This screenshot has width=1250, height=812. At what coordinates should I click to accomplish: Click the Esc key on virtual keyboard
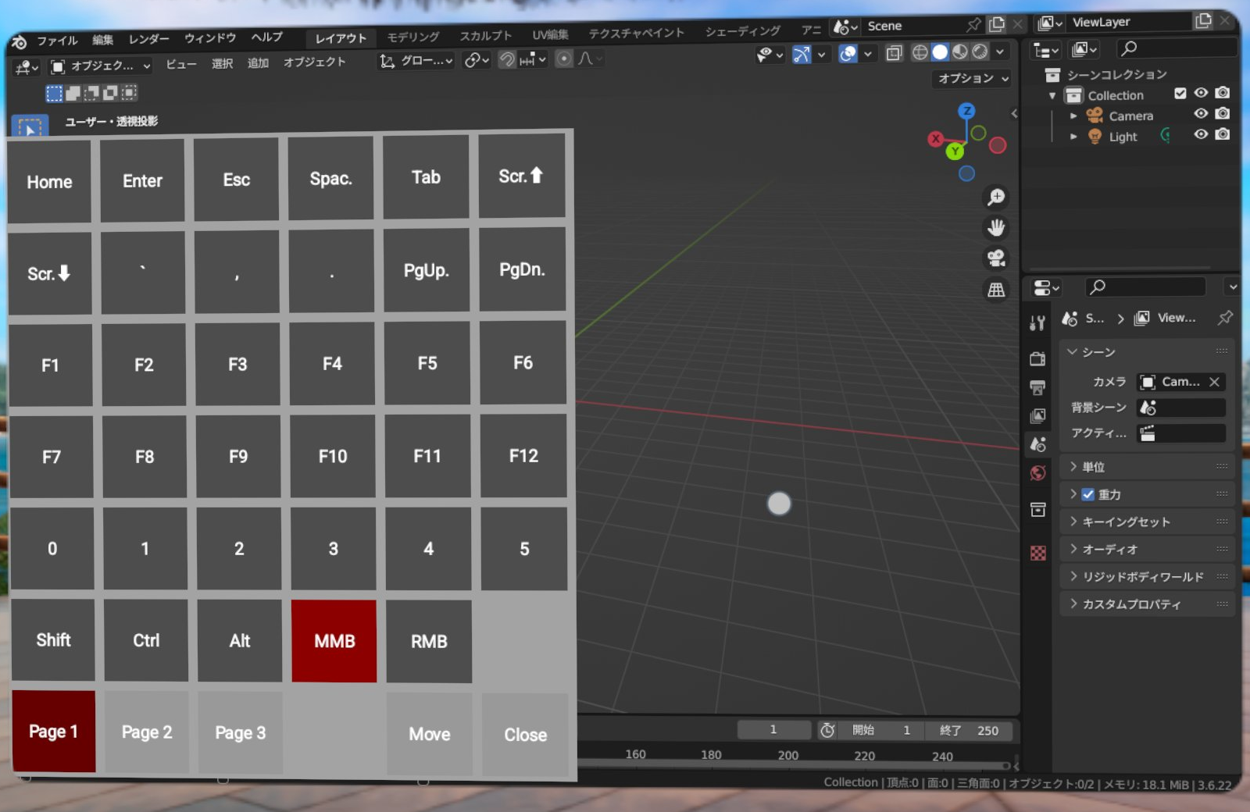tap(236, 180)
